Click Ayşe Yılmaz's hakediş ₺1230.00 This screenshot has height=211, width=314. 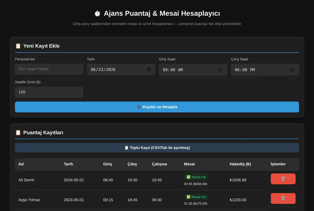pos(238,200)
